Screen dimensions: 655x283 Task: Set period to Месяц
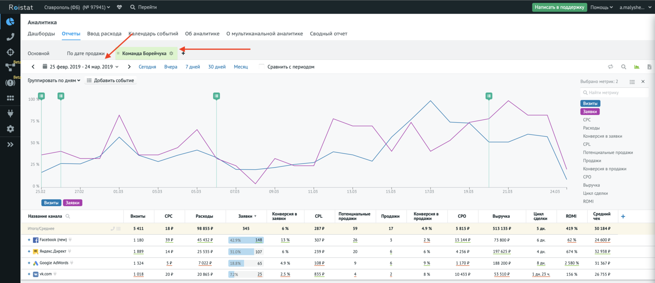tap(241, 67)
